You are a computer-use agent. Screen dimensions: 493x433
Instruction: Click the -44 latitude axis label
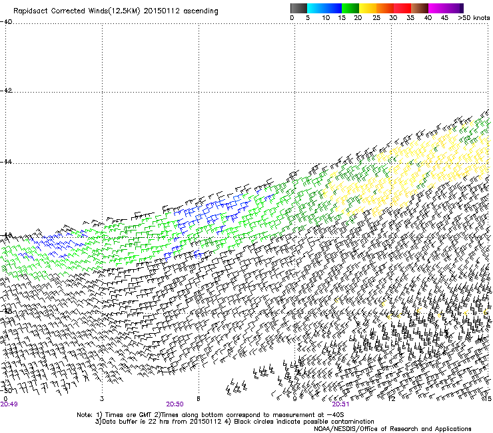tap(6, 162)
